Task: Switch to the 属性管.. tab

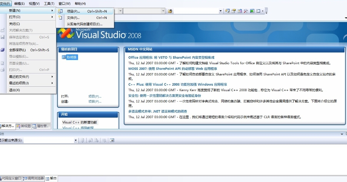Action: 41,126
